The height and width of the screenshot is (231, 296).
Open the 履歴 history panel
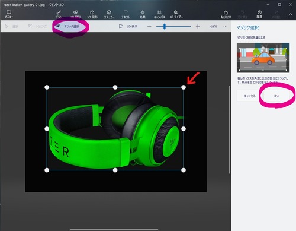point(259,14)
